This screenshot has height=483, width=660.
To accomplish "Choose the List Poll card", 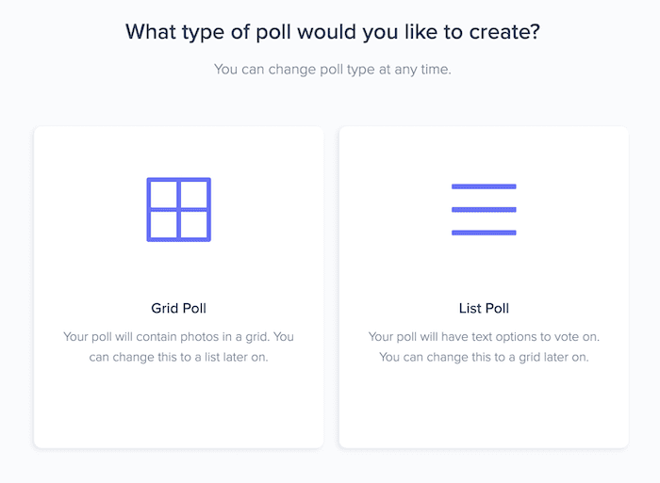I will pyautogui.click(x=484, y=287).
